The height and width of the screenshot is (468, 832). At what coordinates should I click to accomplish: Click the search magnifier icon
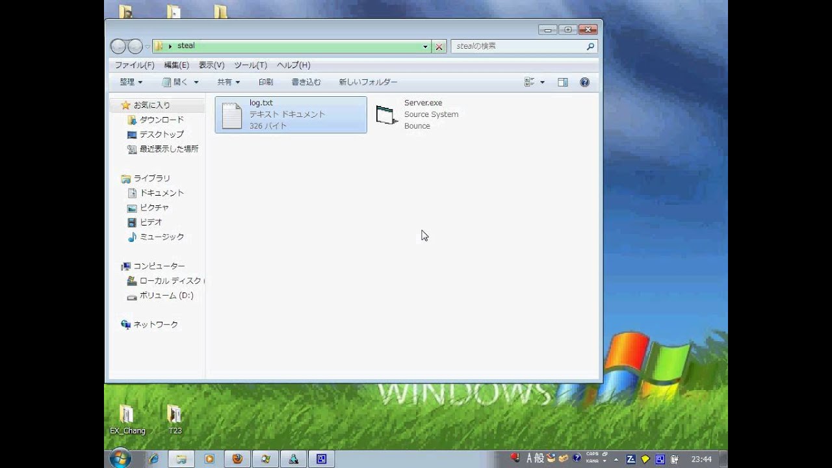[x=590, y=47]
